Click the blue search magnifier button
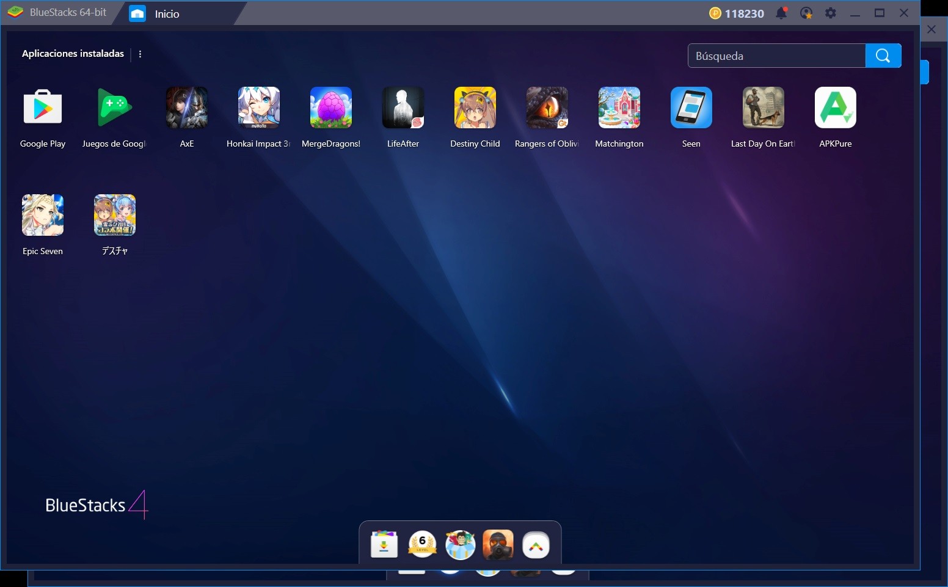This screenshot has height=587, width=948. coord(883,56)
